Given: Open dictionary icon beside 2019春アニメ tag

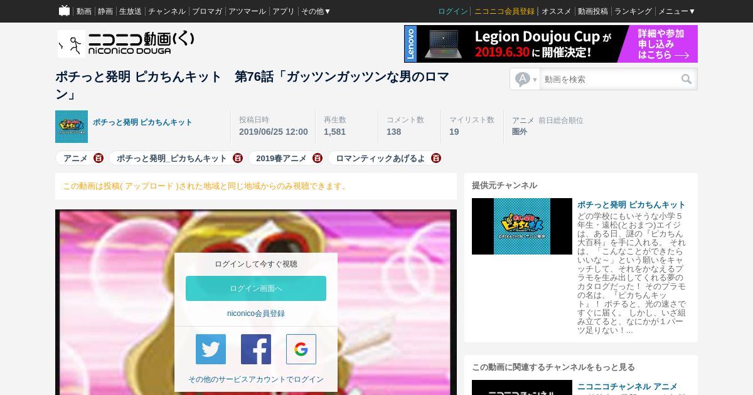Looking at the screenshot, I should pos(318,158).
